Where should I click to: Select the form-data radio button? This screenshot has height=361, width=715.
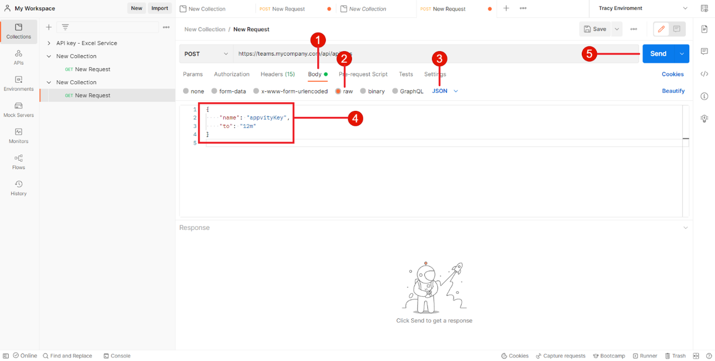(214, 91)
